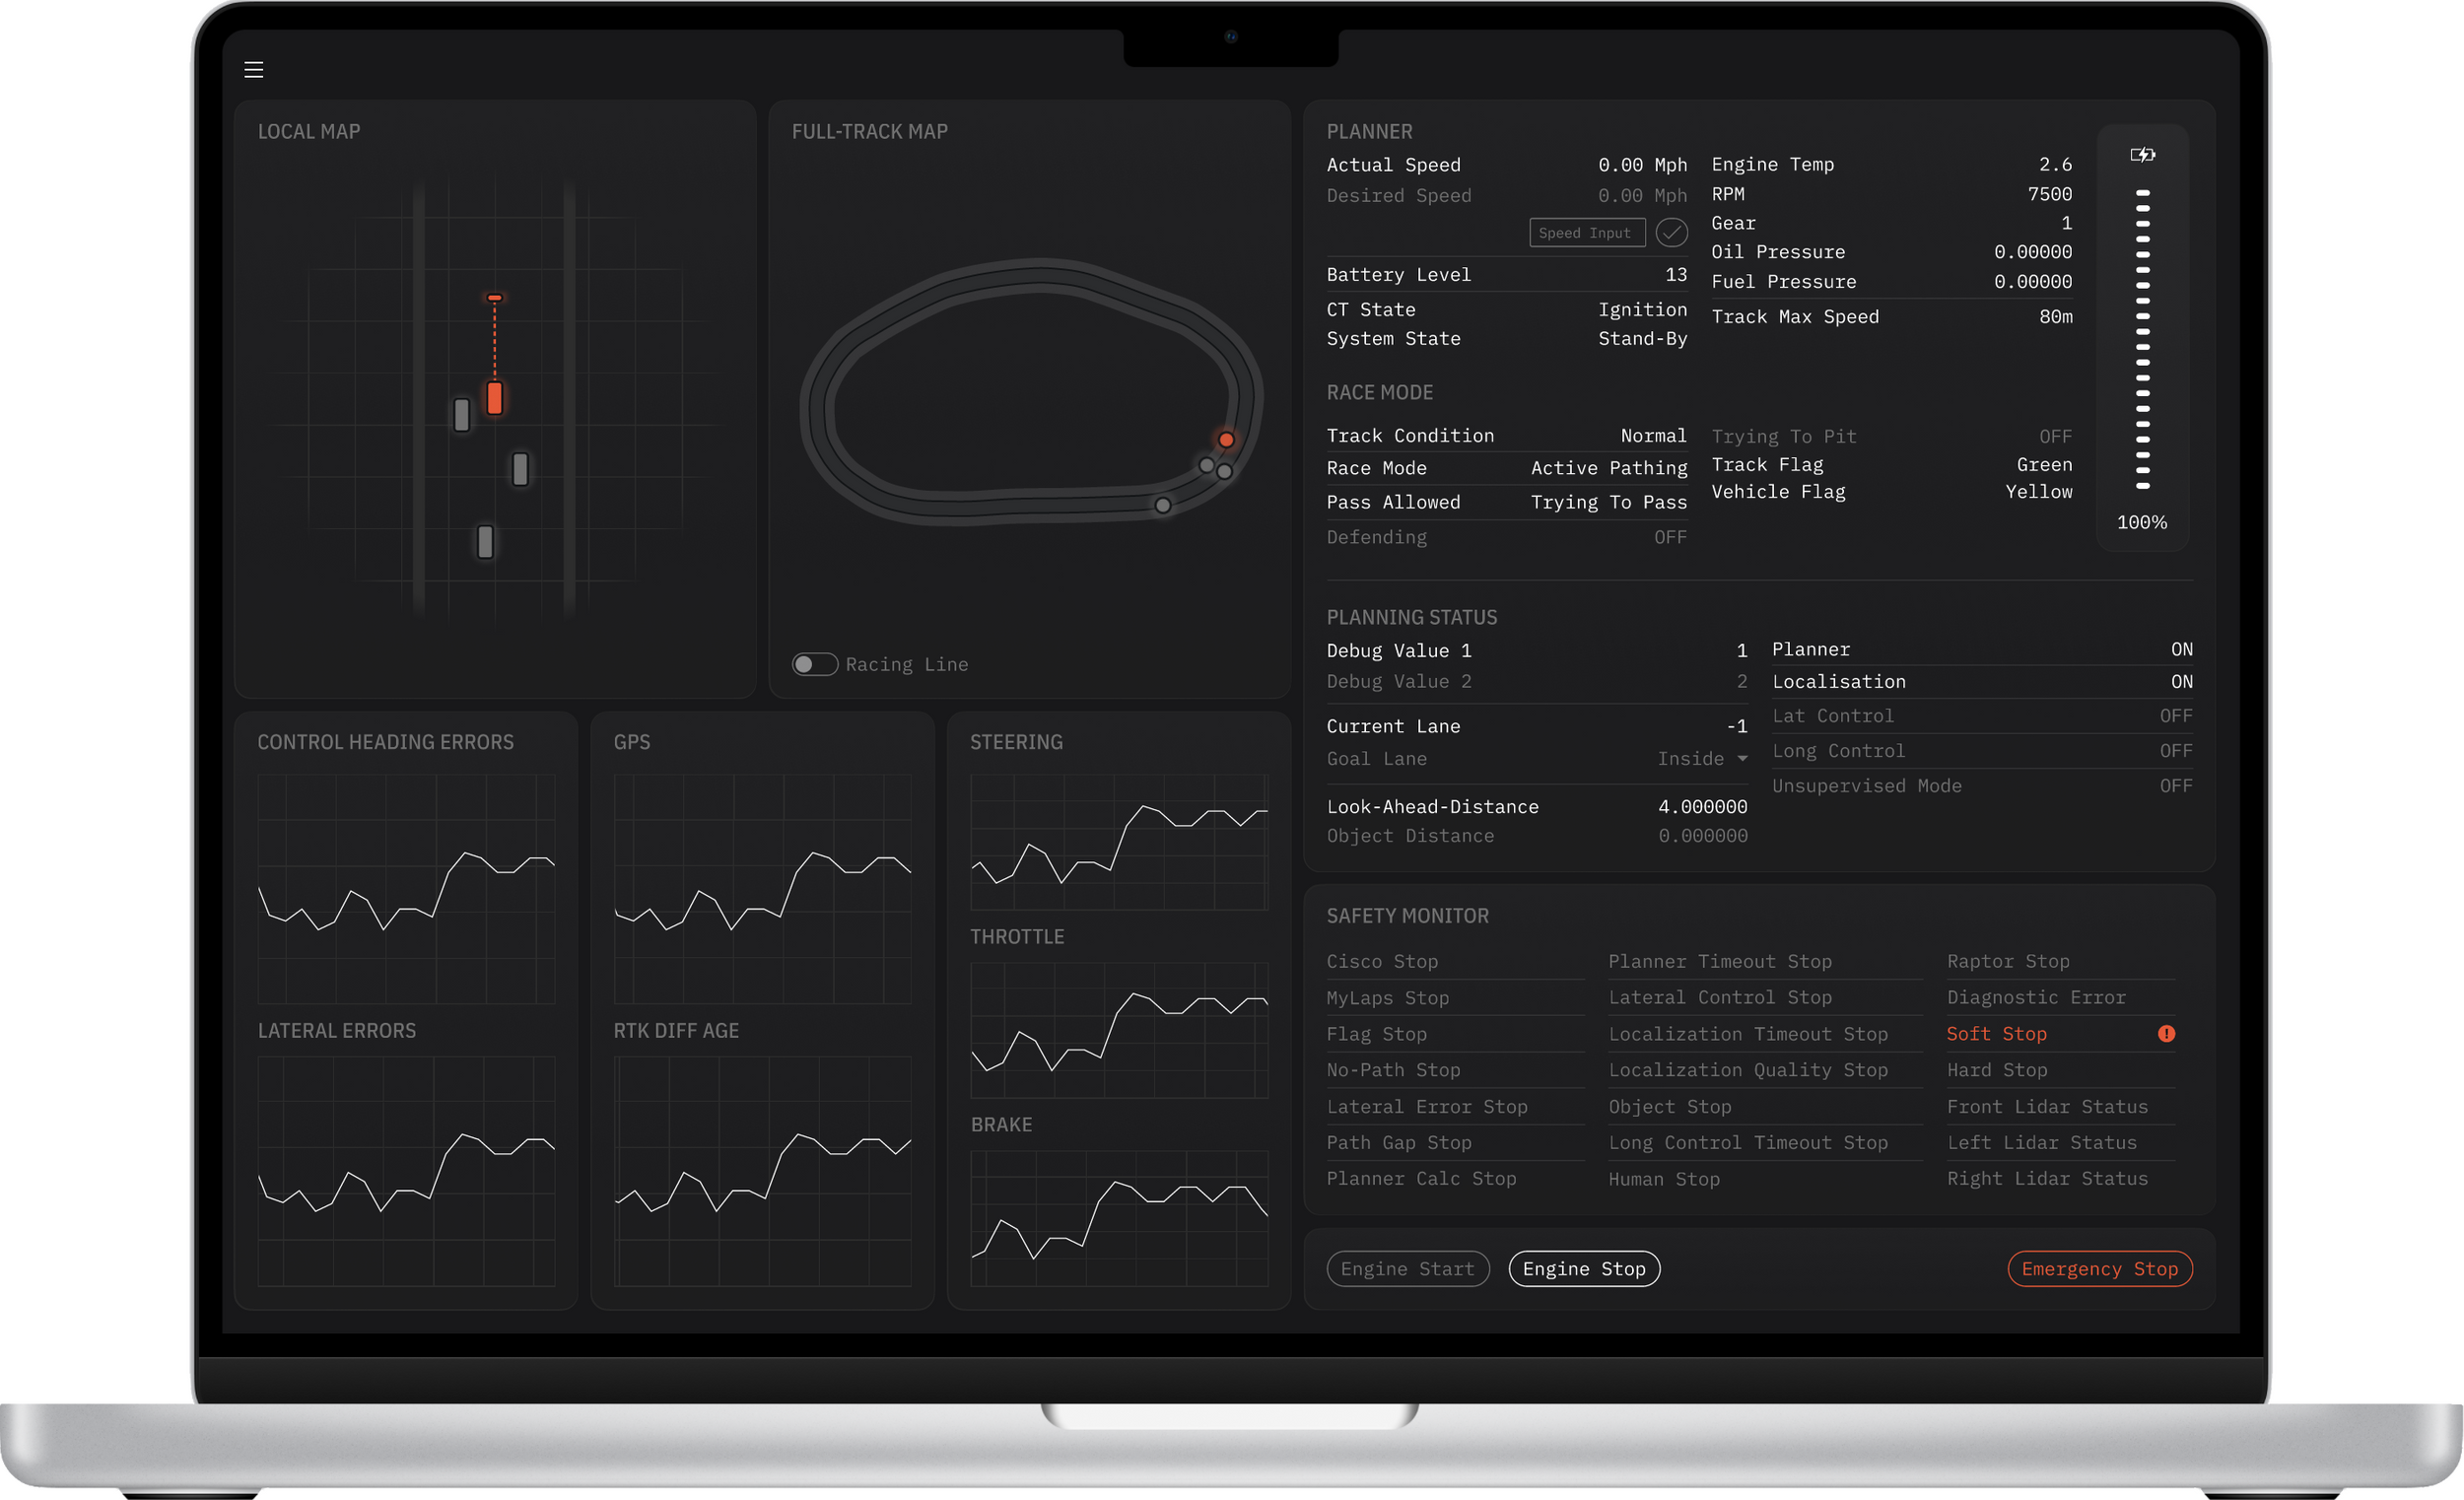
Task: Select the Race Mode section header
Action: pos(1380,392)
